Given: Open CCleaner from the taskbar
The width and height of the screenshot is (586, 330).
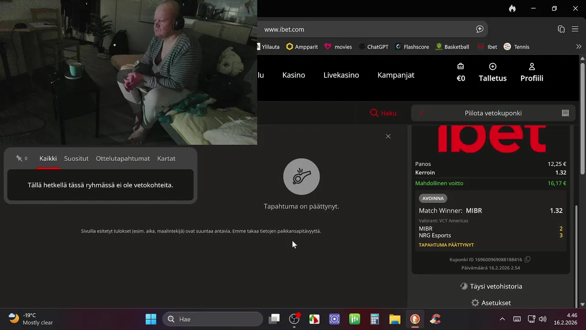Looking at the screenshot, I should click(435, 319).
